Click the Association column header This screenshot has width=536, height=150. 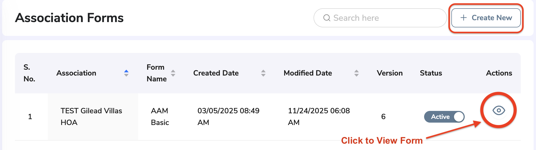coord(76,73)
